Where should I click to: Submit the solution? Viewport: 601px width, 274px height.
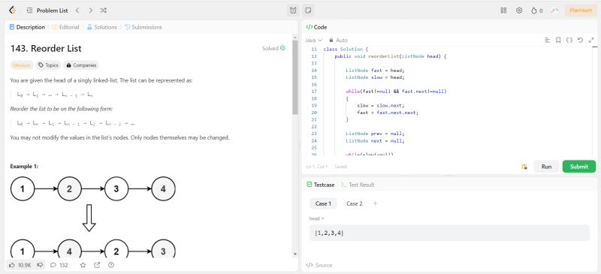point(578,167)
